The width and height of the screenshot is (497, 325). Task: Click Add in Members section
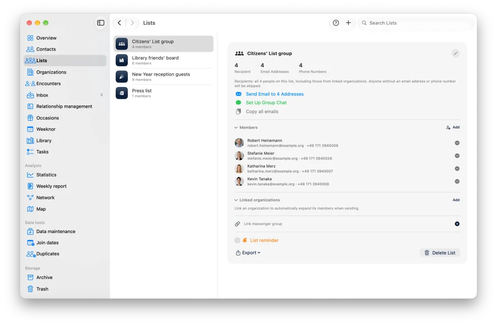point(453,128)
